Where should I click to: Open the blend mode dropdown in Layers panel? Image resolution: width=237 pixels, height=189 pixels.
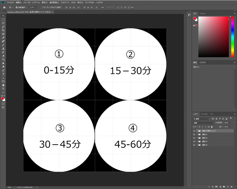(x=203, y=123)
